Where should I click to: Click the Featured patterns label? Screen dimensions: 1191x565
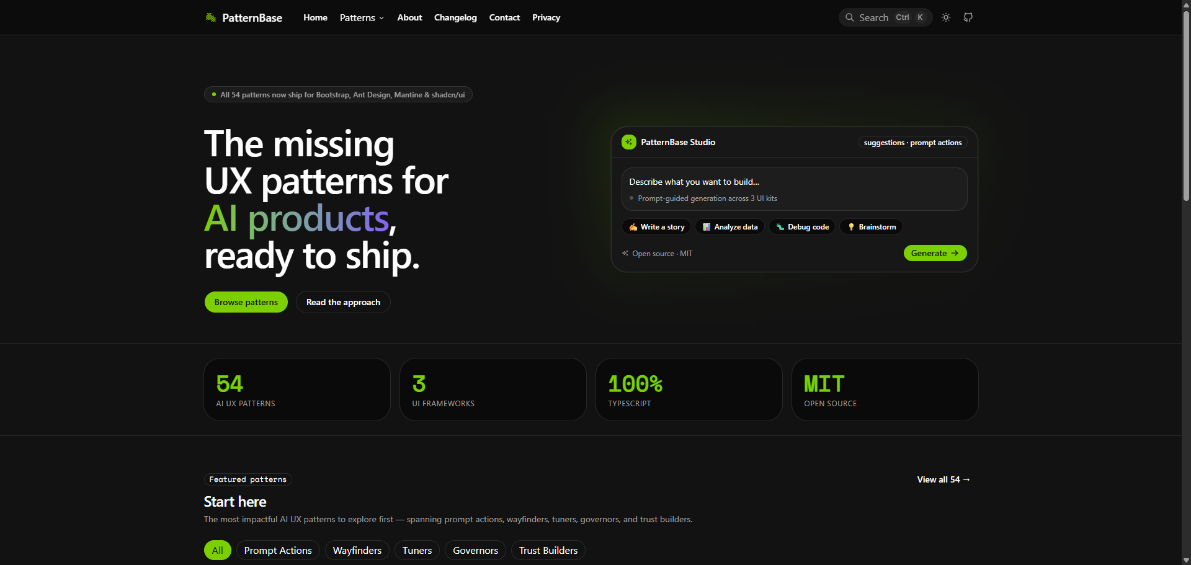(x=248, y=479)
